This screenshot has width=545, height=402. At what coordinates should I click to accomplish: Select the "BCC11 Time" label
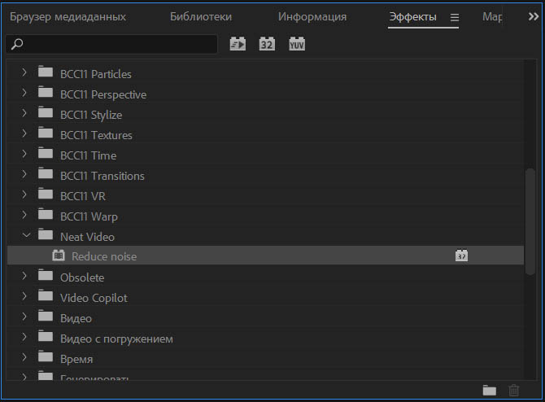coord(89,155)
